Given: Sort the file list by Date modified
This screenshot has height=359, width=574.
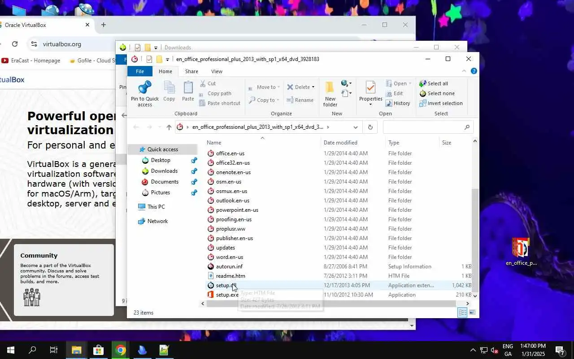Looking at the screenshot, I should [353, 143].
